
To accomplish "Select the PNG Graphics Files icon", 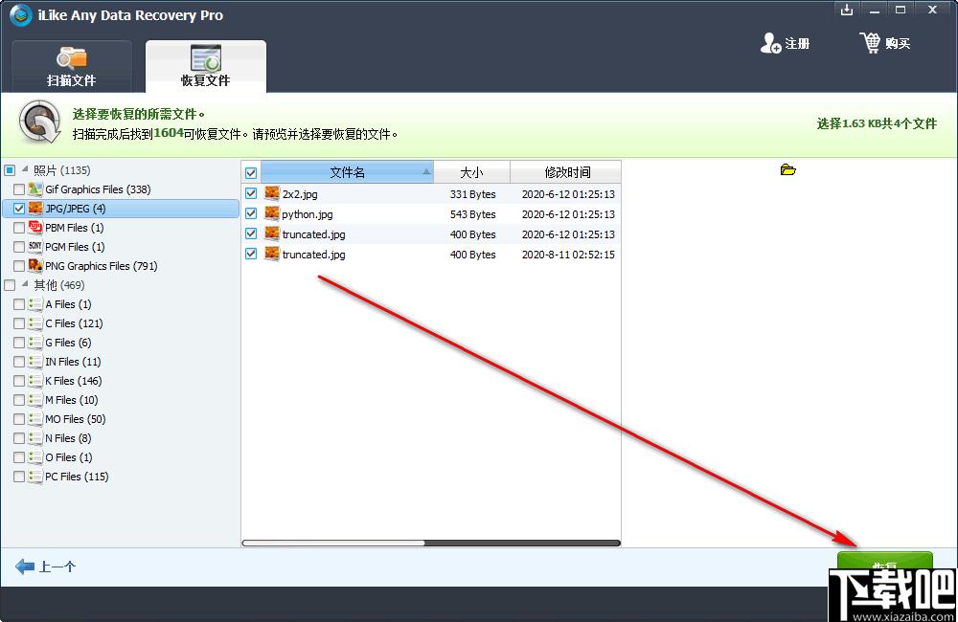I will coord(35,265).
